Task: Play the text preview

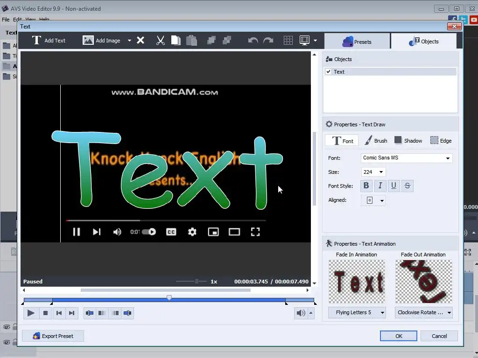Action: (x=31, y=313)
